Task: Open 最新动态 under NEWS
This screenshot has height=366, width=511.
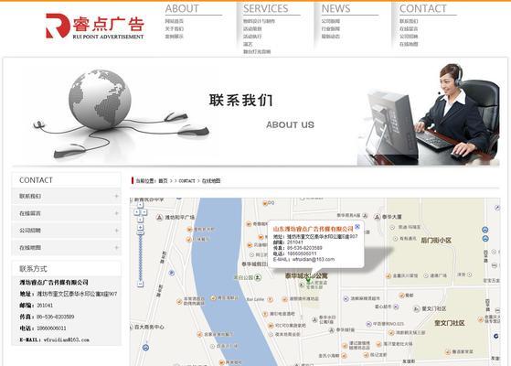Action: click(x=331, y=37)
